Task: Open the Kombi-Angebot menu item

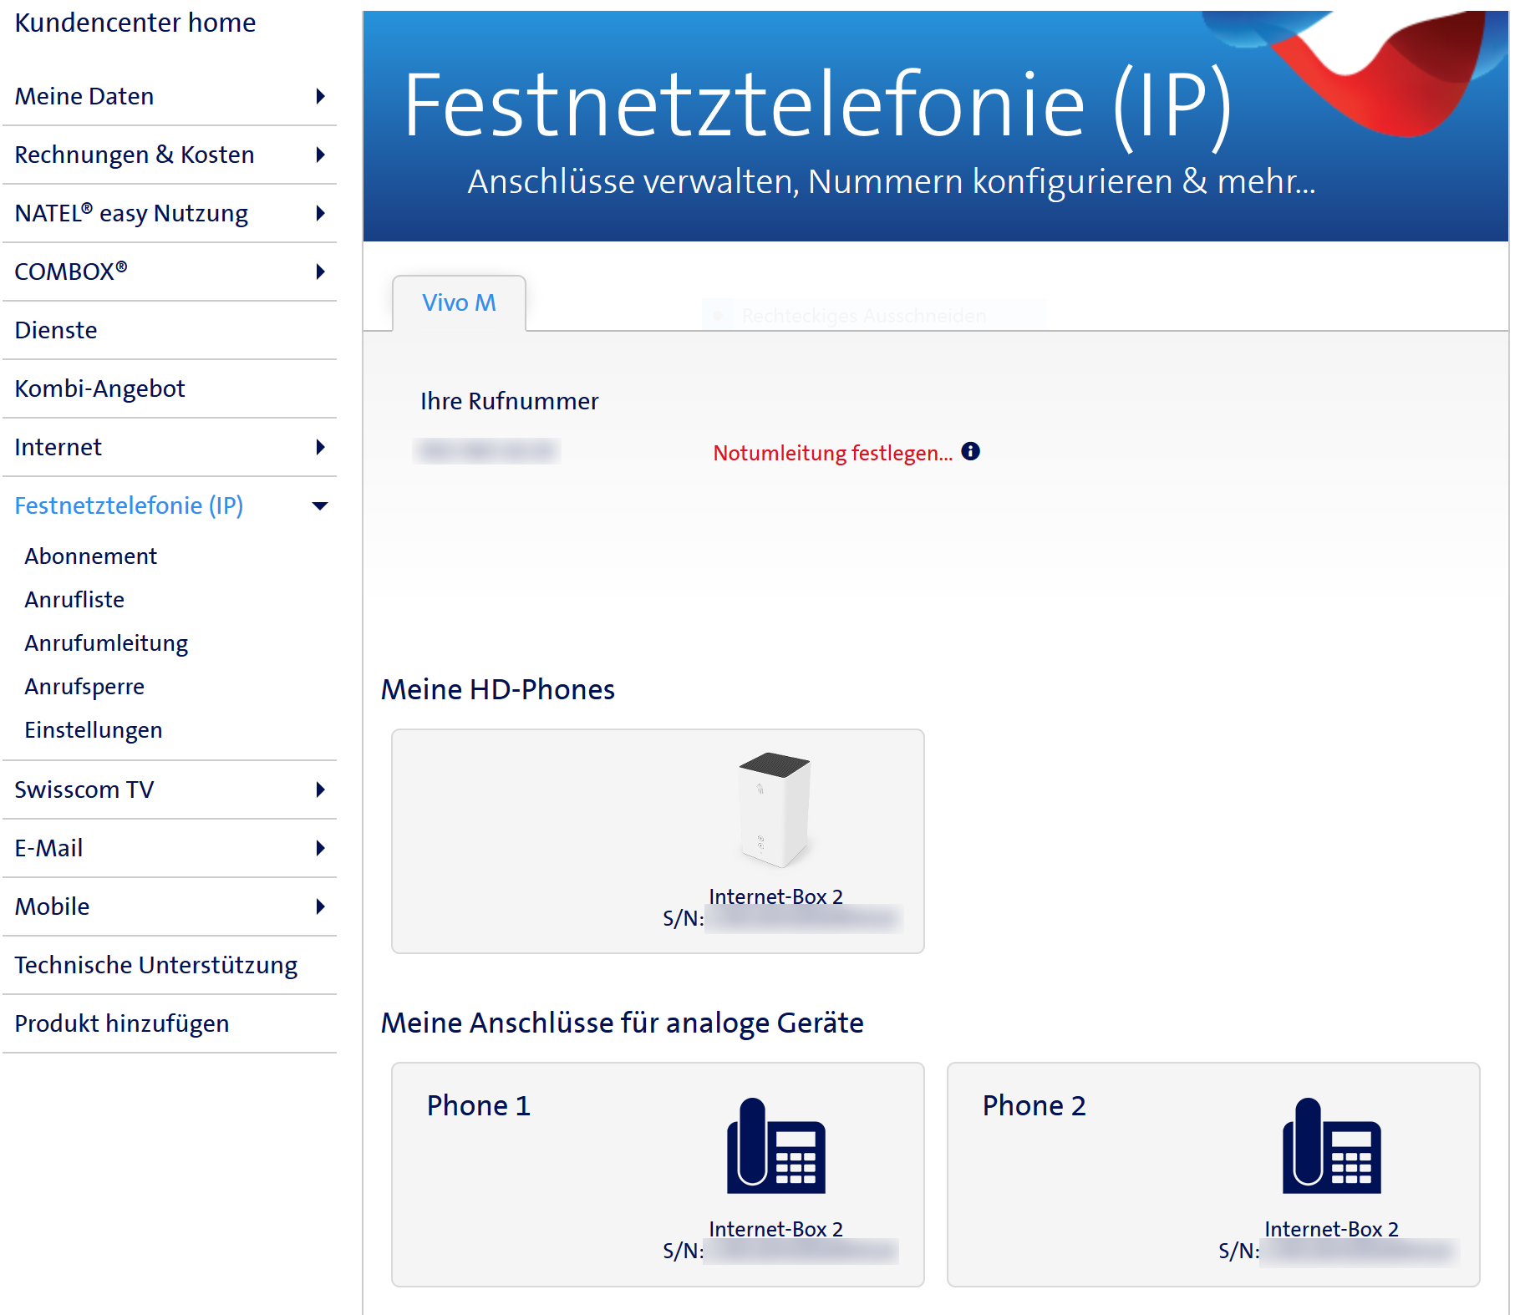Action: pos(100,388)
